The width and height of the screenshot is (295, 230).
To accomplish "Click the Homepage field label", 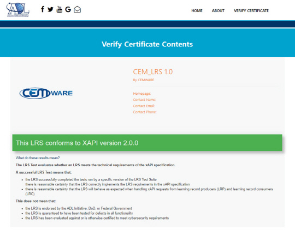I will click(142, 94).
